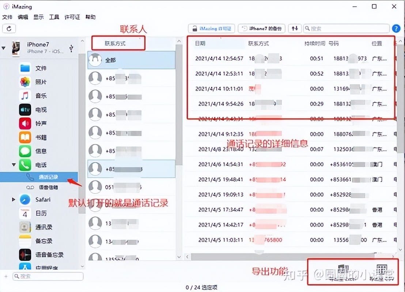Collapse the iPhone7 device tree

4,48
